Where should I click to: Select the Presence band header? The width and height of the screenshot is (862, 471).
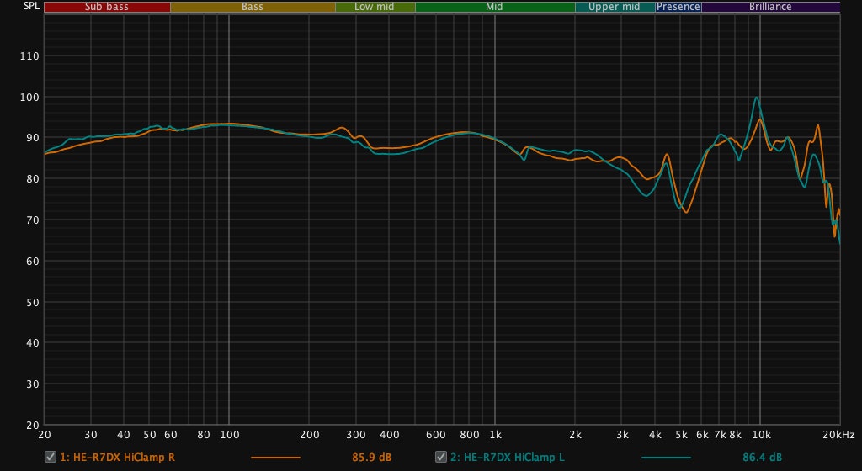click(x=678, y=7)
